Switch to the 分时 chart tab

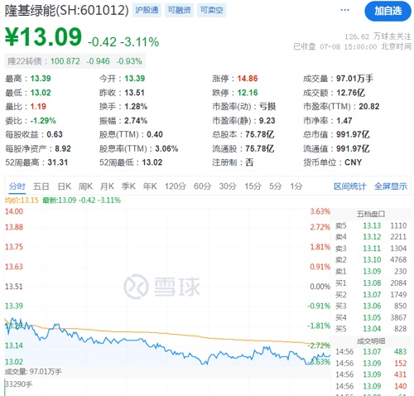click(x=17, y=186)
